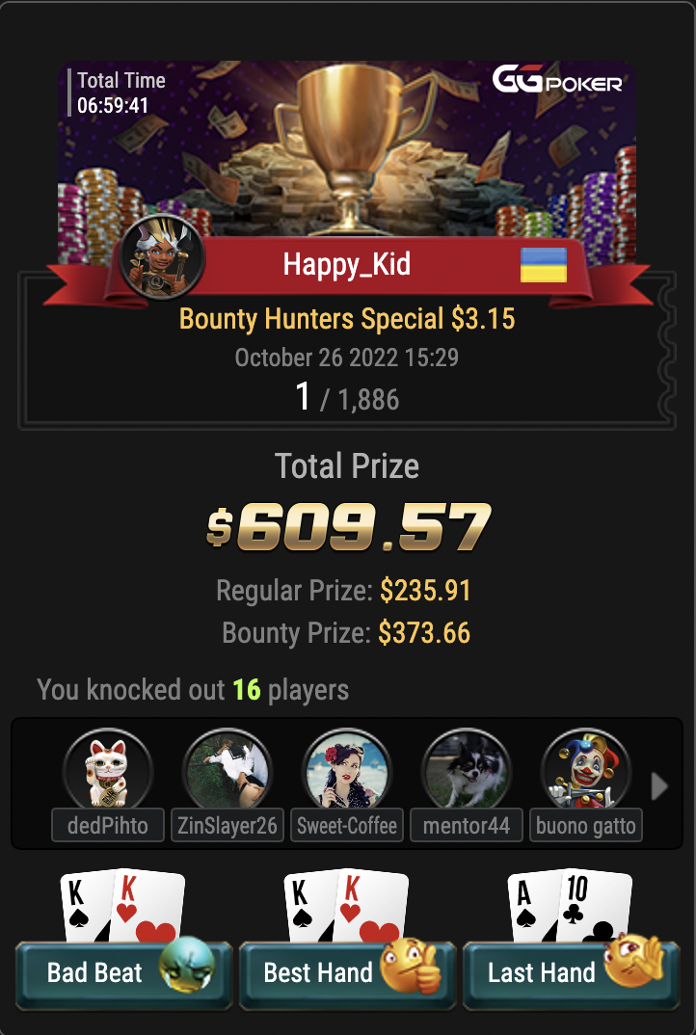The width and height of the screenshot is (696, 1035).
Task: Click the mentor44 name label
Action: [467, 825]
